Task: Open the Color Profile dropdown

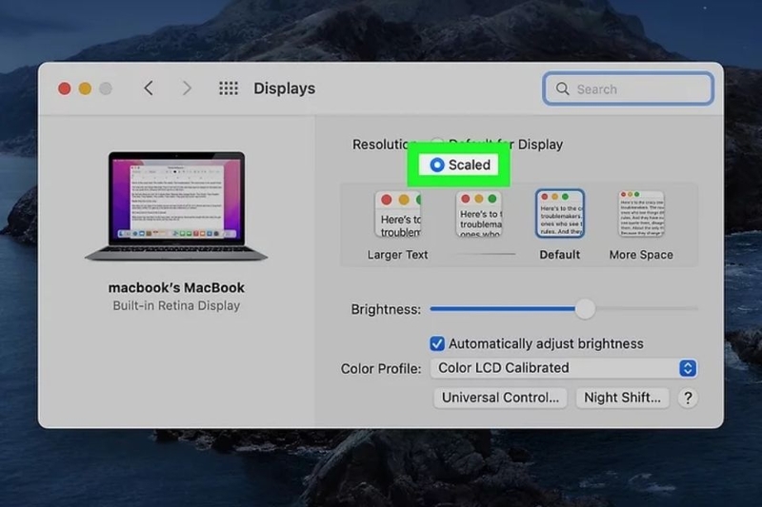Action: [564, 368]
